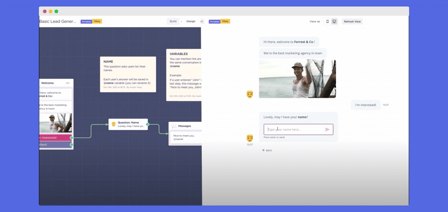Select the Default row in Welcome block

56,144
